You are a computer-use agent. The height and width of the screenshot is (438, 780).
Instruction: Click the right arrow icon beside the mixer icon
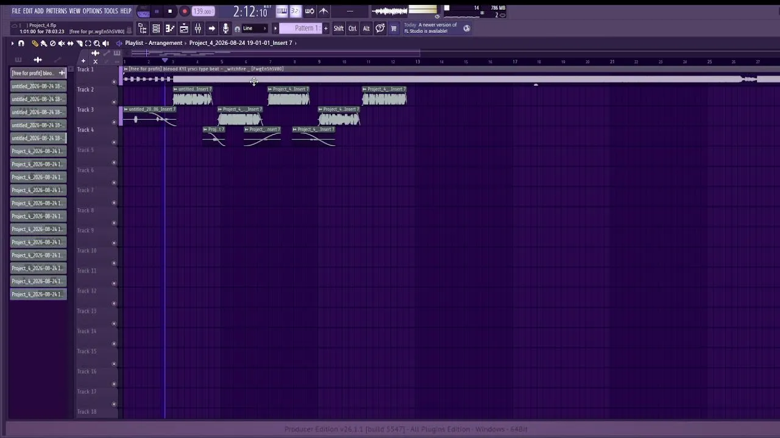point(211,29)
